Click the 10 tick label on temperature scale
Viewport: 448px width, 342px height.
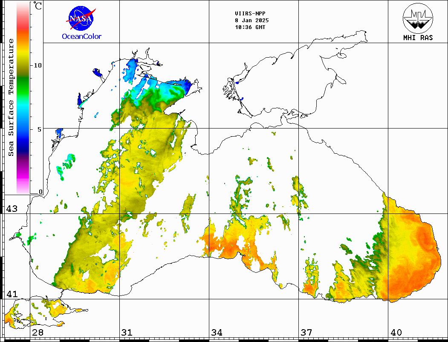tap(38, 65)
